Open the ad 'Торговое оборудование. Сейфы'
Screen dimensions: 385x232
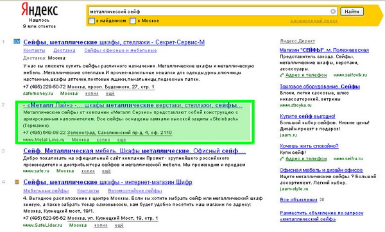tap(320, 87)
